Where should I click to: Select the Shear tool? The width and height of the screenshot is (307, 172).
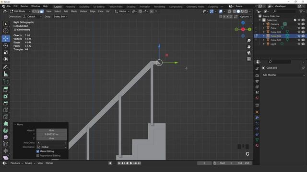tap(6, 157)
